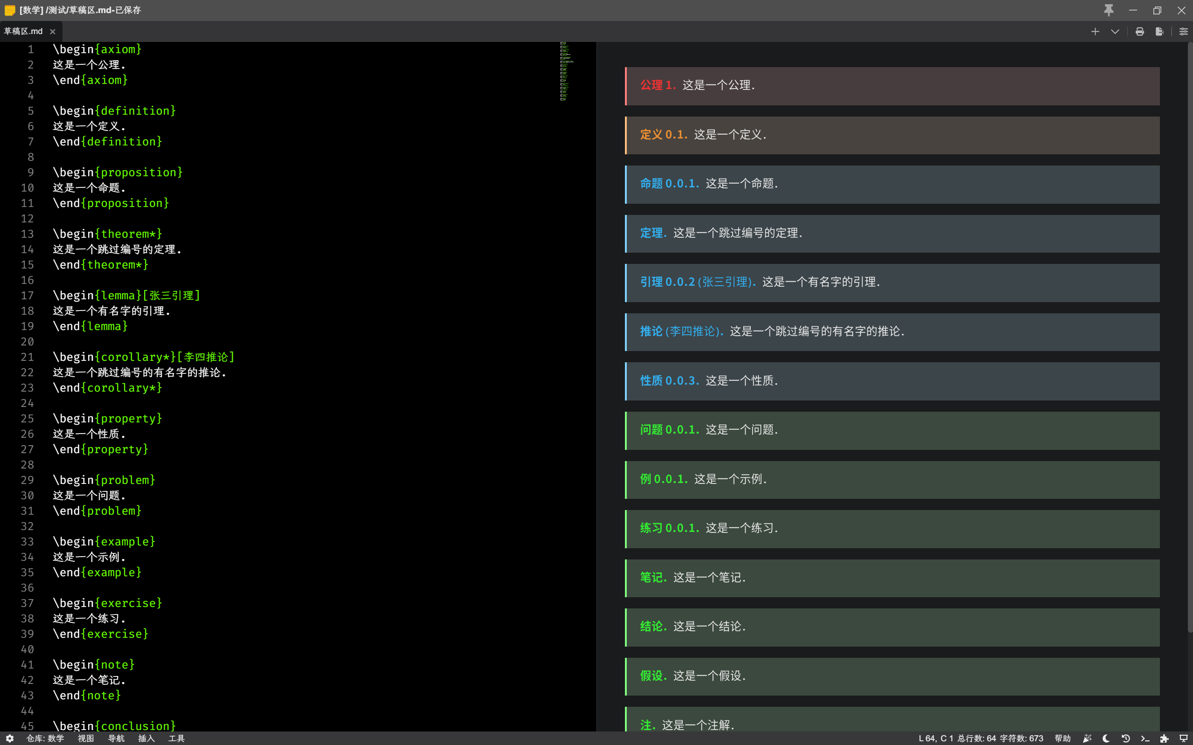This screenshot has width=1193, height=745.
Task: Print the document with printer icon
Action: click(1139, 32)
